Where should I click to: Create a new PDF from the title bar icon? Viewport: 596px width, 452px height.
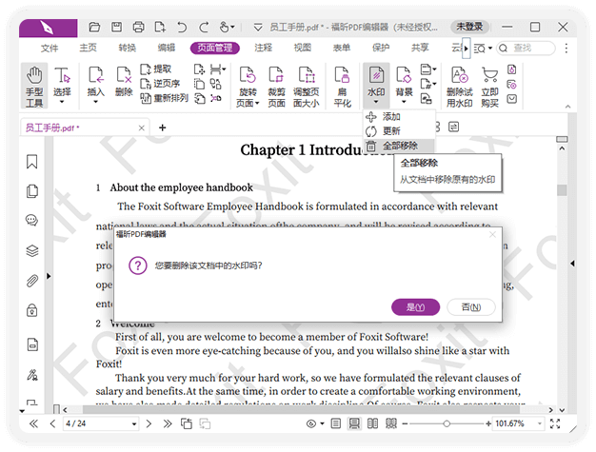click(x=160, y=27)
